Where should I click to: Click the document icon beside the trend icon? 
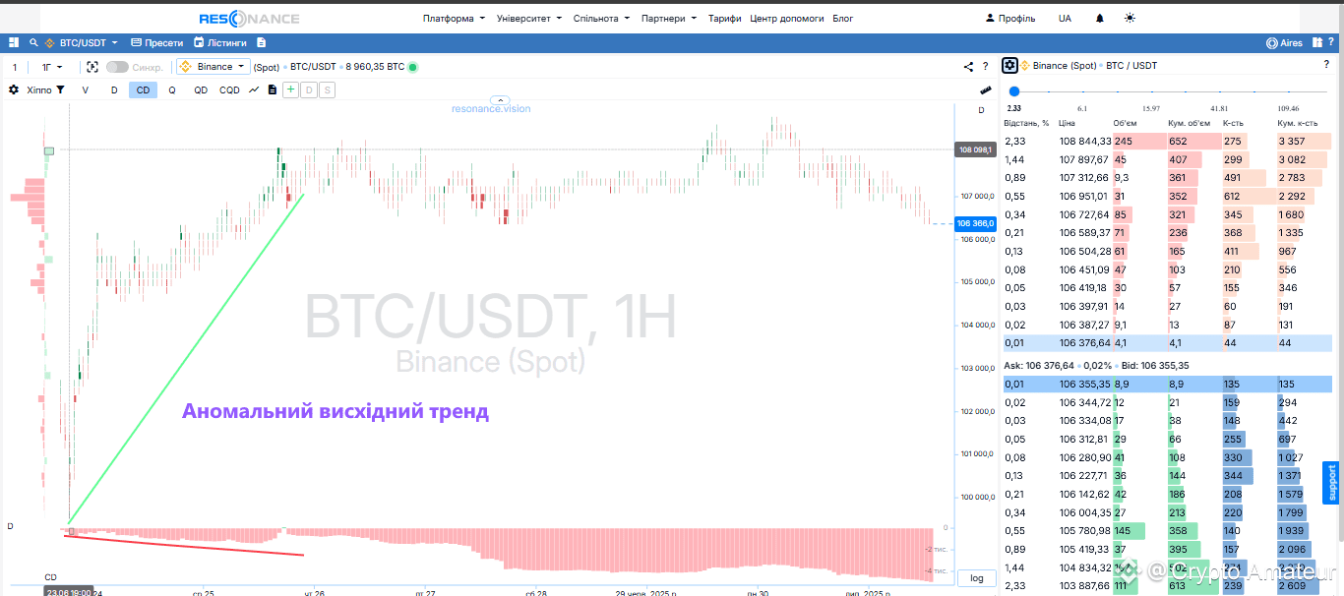(273, 89)
